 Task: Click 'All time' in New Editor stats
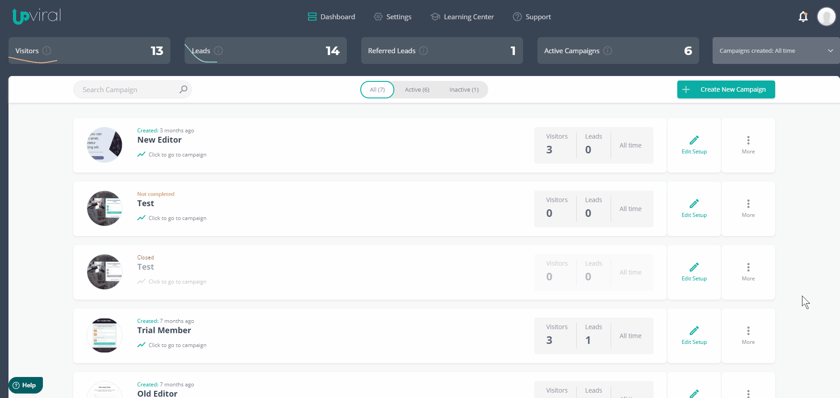[630, 145]
